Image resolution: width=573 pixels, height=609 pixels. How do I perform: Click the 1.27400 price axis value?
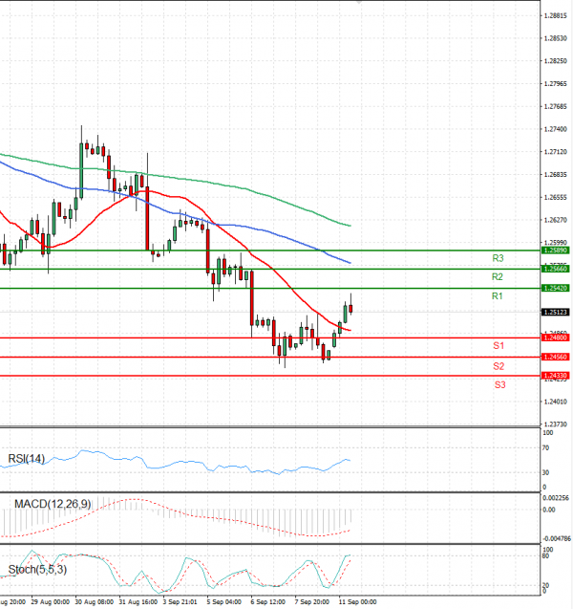coord(556,129)
